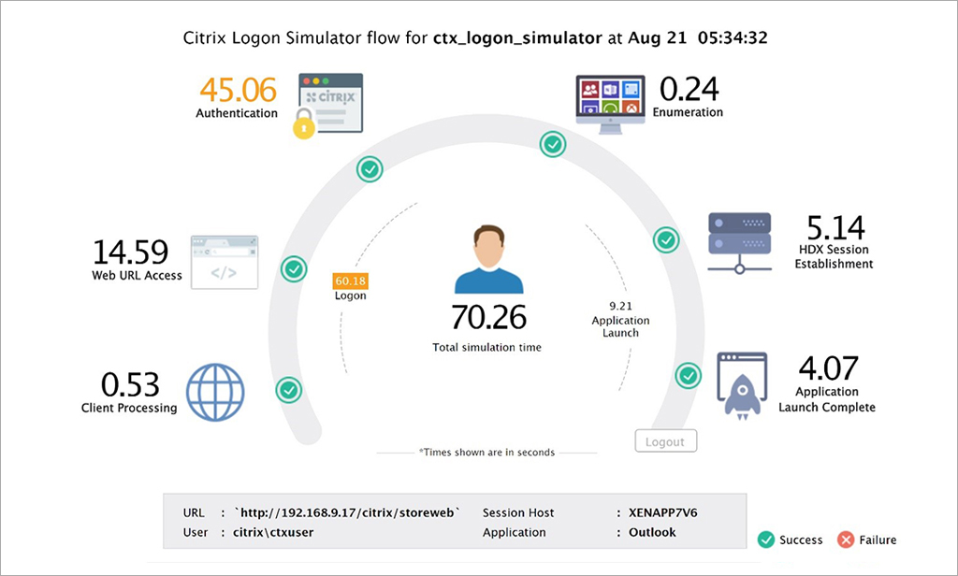This screenshot has width=958, height=576.
Task: Click the HDX Session server stack icon
Action: (x=739, y=242)
